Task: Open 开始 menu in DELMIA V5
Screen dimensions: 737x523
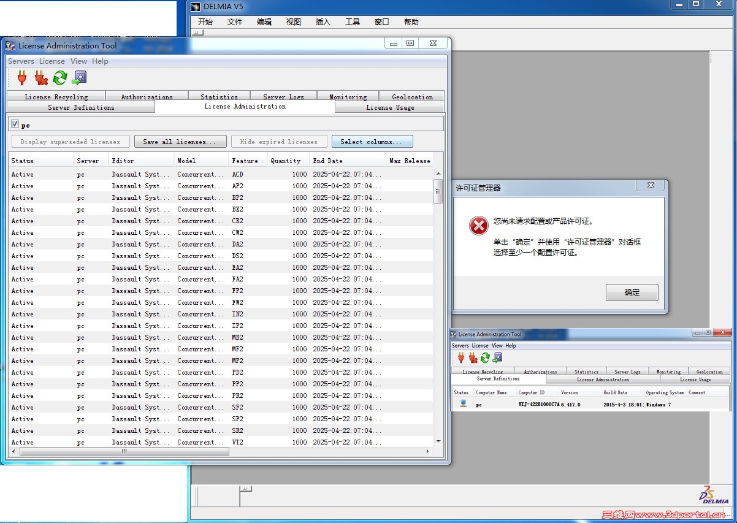Action: point(205,22)
